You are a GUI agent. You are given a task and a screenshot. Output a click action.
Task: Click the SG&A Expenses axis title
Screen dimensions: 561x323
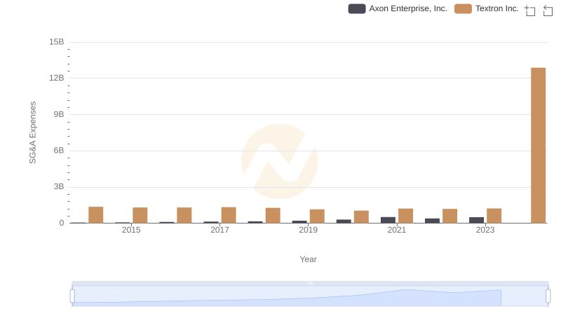(x=32, y=132)
